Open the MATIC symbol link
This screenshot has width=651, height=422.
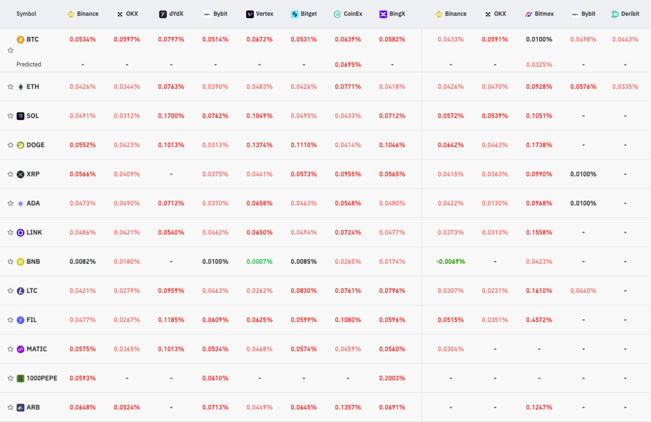pos(36,350)
